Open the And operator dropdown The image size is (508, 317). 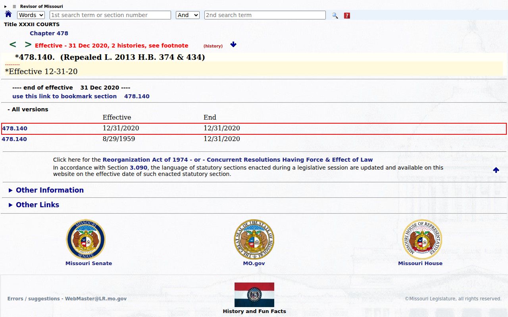pyautogui.click(x=188, y=15)
